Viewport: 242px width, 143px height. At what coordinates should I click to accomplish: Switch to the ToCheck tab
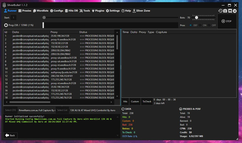tap(147, 101)
